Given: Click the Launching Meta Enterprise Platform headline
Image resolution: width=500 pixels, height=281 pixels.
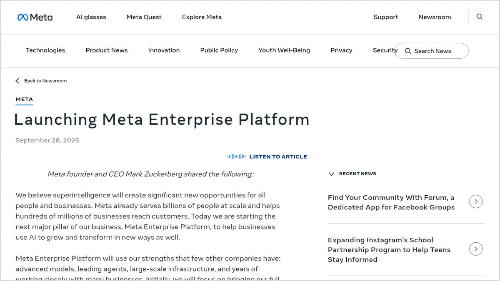Looking at the screenshot, I should coord(162,119).
